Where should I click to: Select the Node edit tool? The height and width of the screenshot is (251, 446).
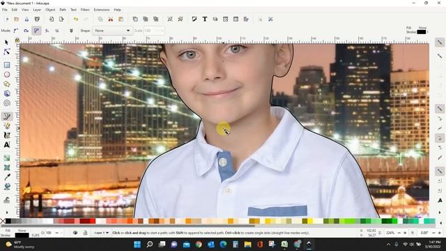7,52
